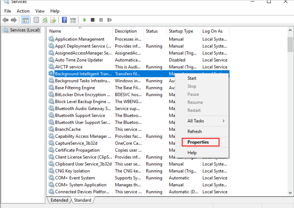
Task: Switch to the Standard tab
Action: [82, 200]
